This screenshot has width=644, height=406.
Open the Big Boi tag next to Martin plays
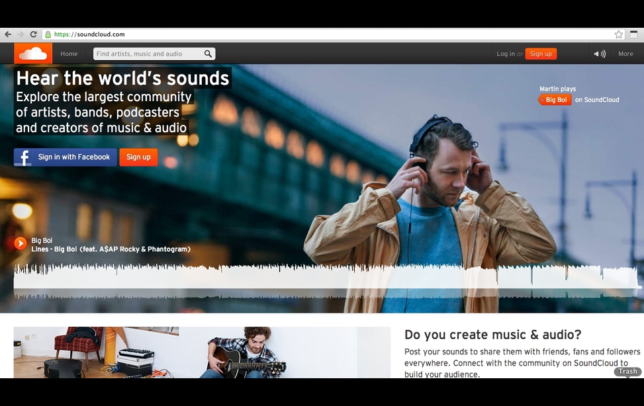(555, 100)
